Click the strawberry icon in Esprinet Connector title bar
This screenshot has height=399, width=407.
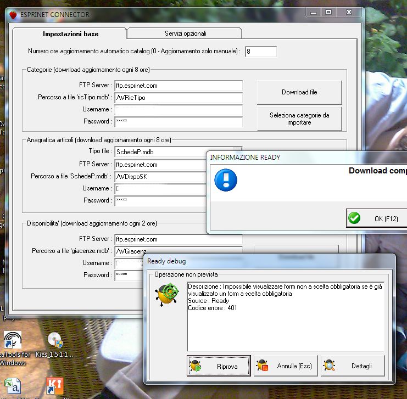pos(13,14)
